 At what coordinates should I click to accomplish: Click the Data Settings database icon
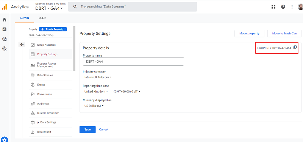point(33,122)
